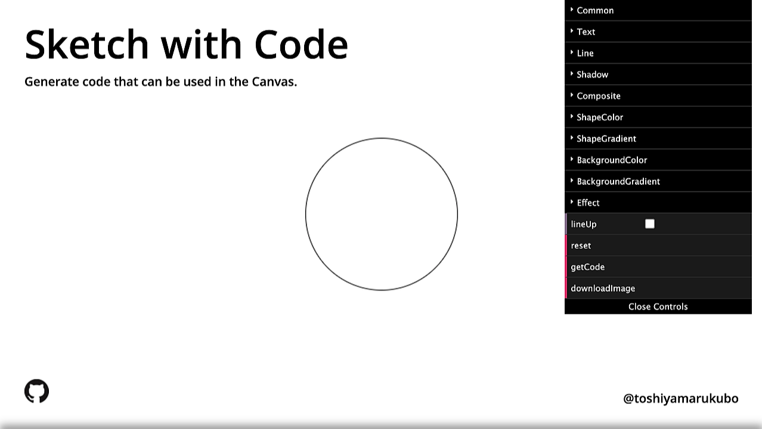The image size is (762, 429).
Task: Enable the lineUp checkbox
Action: 649,224
